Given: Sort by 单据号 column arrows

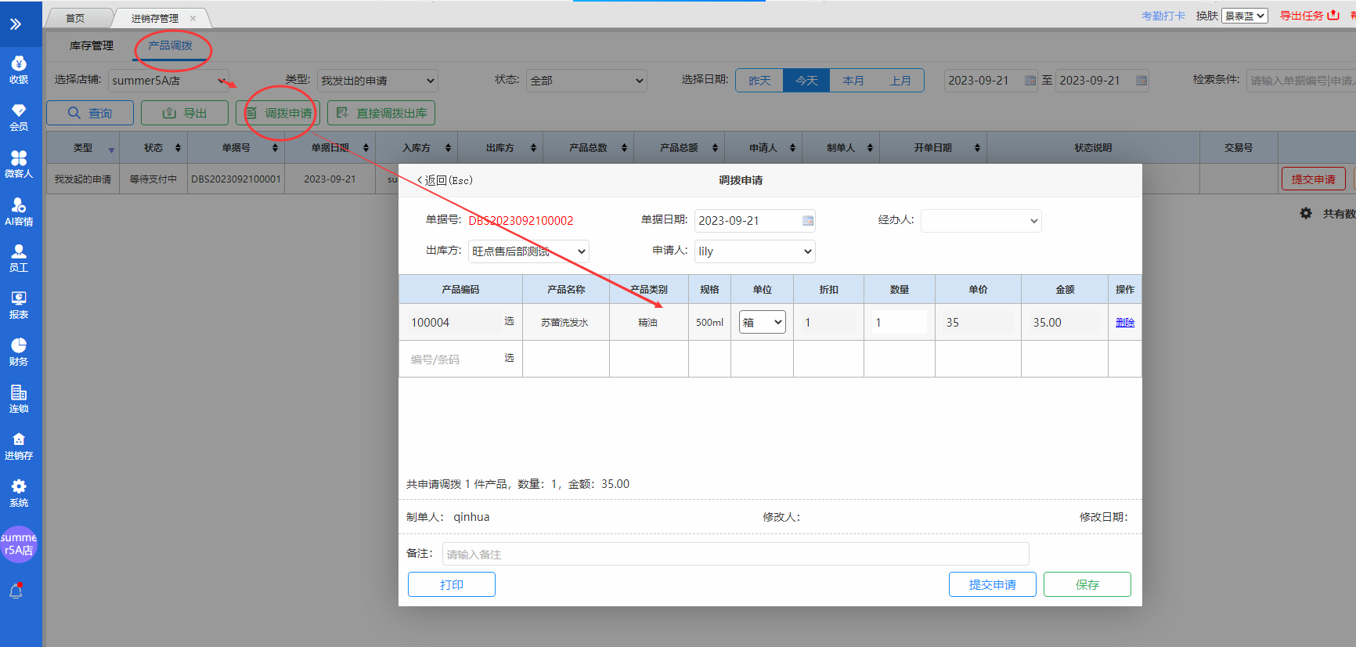Looking at the screenshot, I should 275,147.
